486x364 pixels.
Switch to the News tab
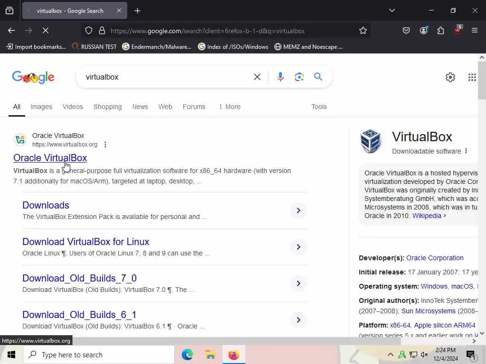[140, 107]
